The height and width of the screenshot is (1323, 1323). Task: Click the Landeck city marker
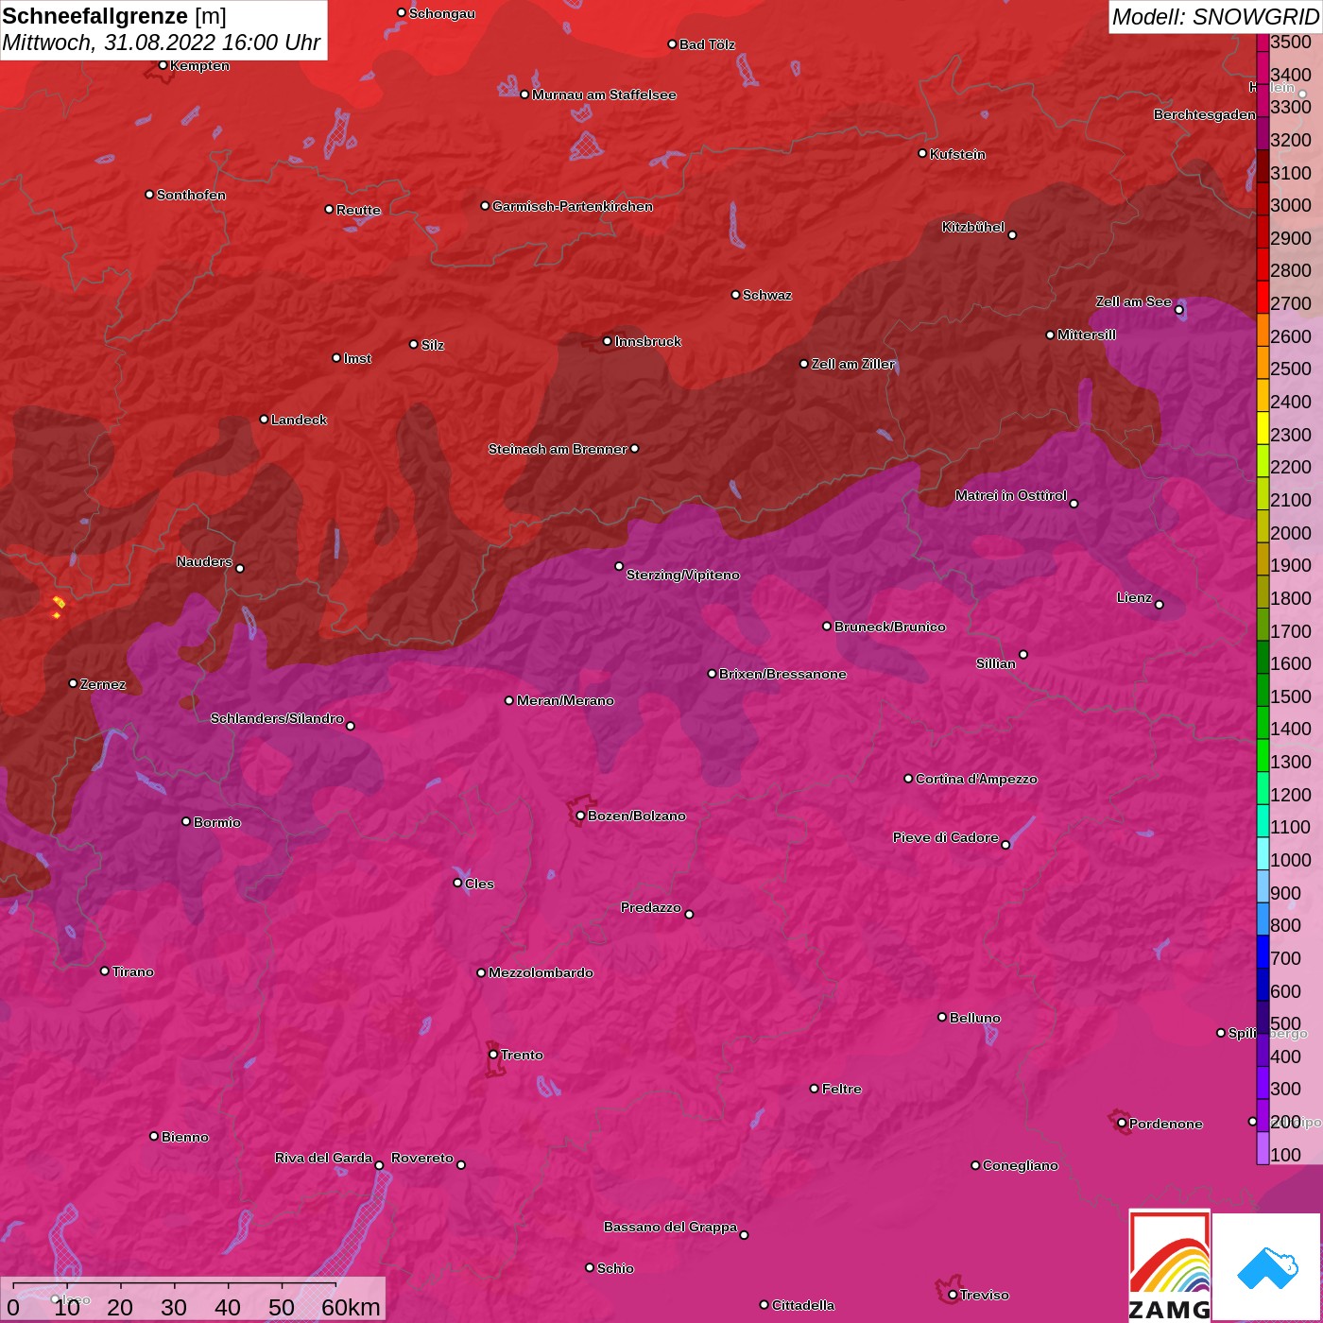(264, 419)
